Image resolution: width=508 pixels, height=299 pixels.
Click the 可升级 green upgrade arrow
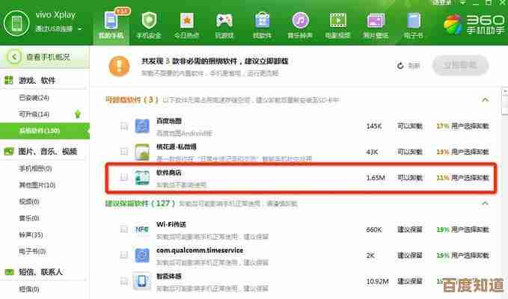pyautogui.click(x=78, y=114)
